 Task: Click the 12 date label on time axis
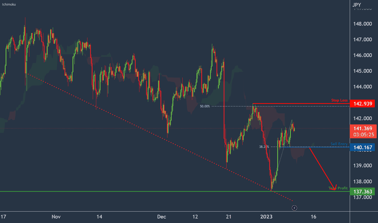(195, 217)
